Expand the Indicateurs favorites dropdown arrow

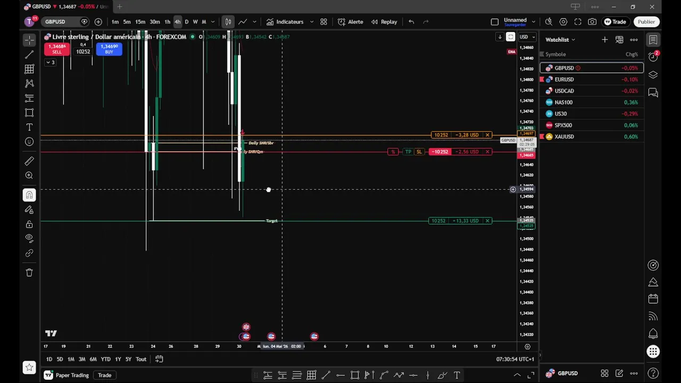[312, 22]
